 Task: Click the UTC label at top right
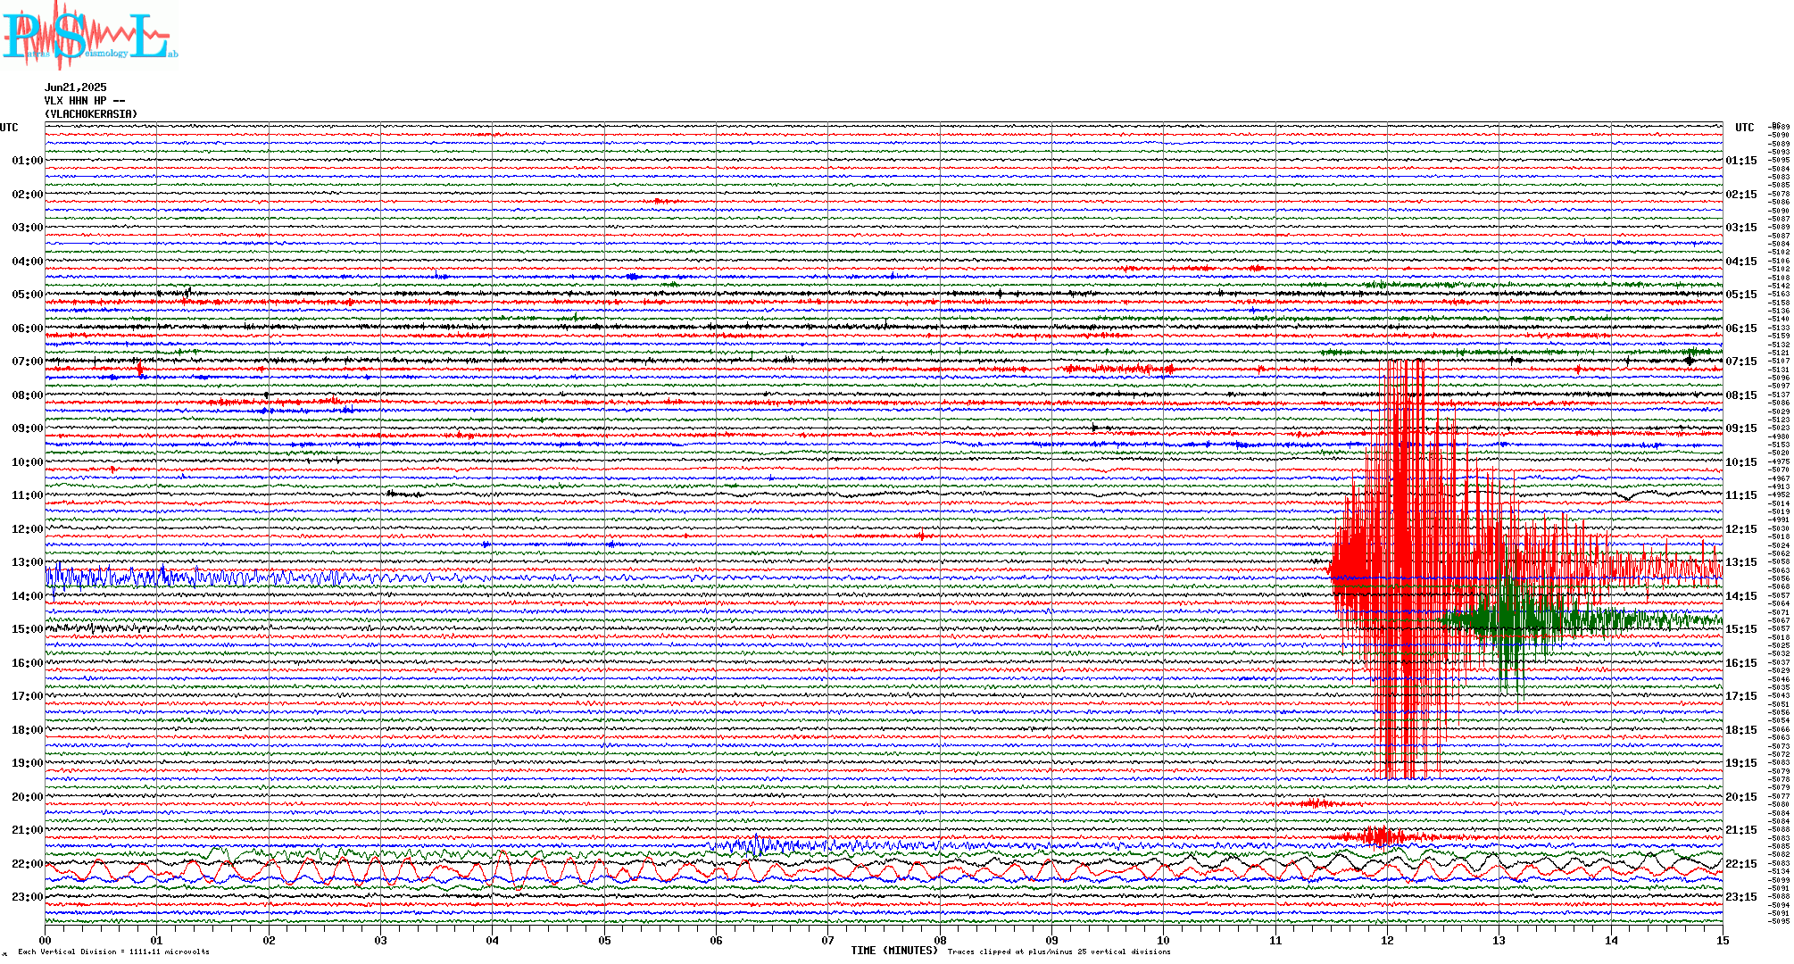tap(1745, 128)
